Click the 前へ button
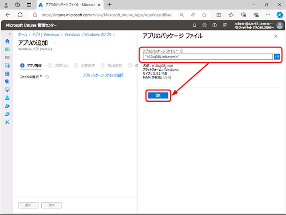Screen dimensions: 286x215 (x=28, y=205)
